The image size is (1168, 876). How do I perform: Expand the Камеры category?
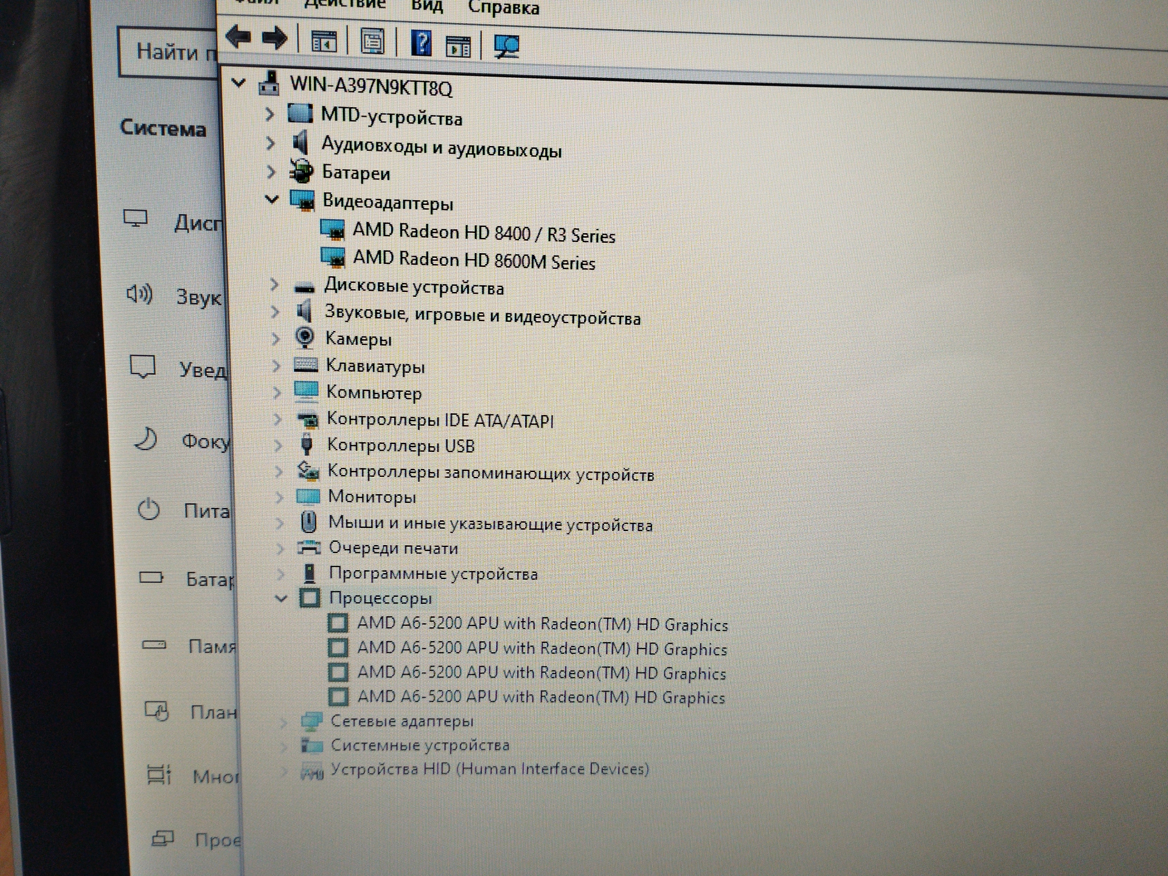[x=276, y=338]
